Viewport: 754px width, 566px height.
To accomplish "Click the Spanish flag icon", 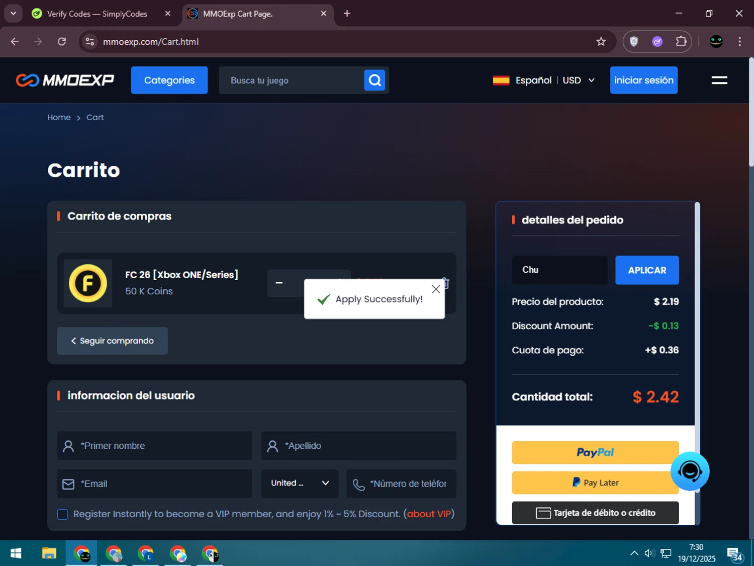I will pos(501,80).
